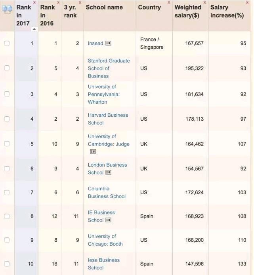Sort table by School name header
The image size is (254, 275).
tap(104, 8)
